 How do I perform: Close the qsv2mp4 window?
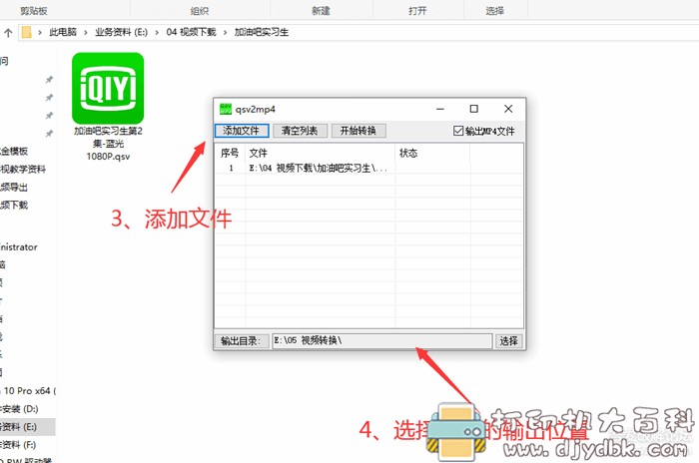coord(508,109)
